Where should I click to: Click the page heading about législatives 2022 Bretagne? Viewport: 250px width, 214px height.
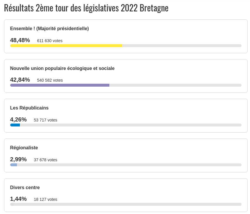[86, 8]
